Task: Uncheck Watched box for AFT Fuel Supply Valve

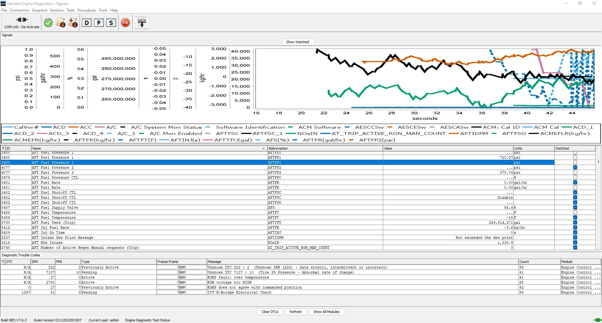Action: [575, 208]
